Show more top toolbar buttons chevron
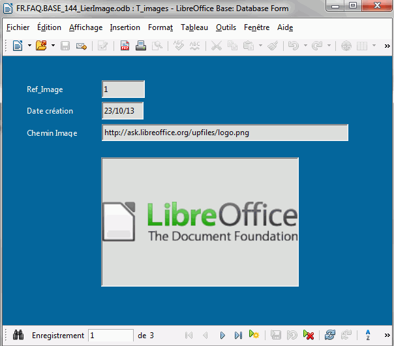 tap(387, 46)
